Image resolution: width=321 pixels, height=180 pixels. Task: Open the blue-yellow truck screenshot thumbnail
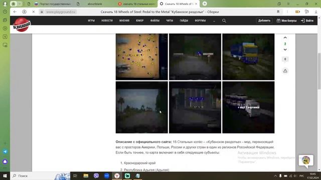click(248, 56)
